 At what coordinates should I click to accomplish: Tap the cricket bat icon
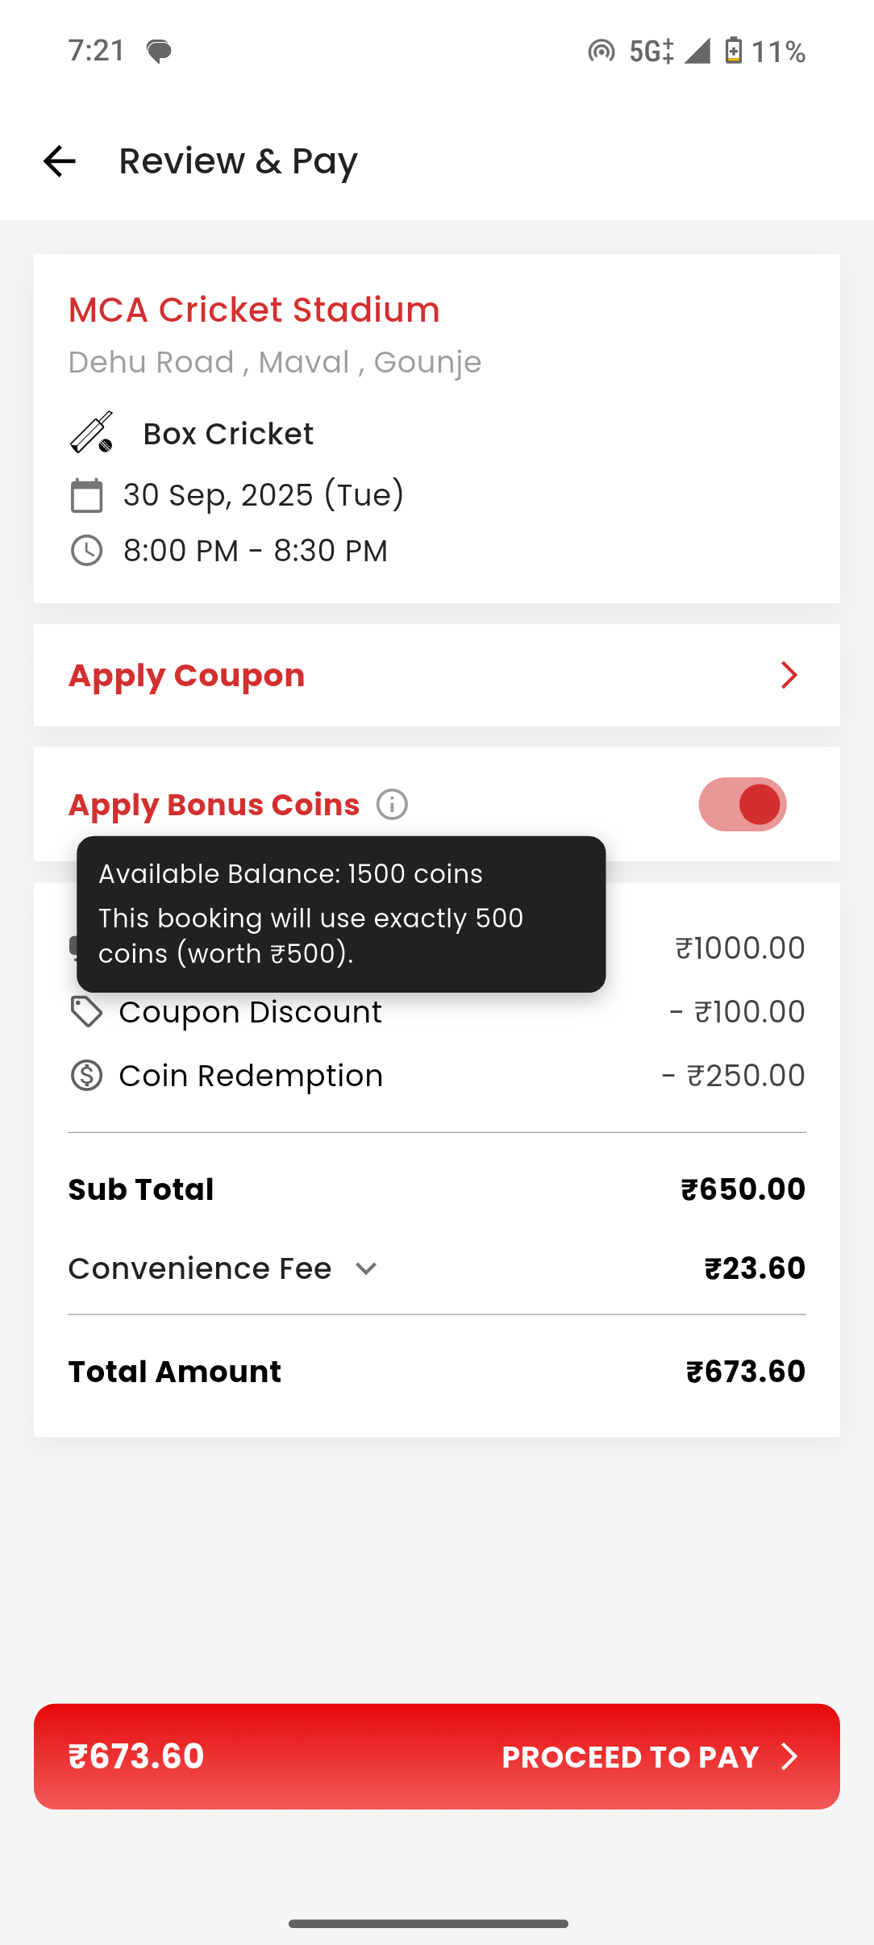pyautogui.click(x=91, y=433)
